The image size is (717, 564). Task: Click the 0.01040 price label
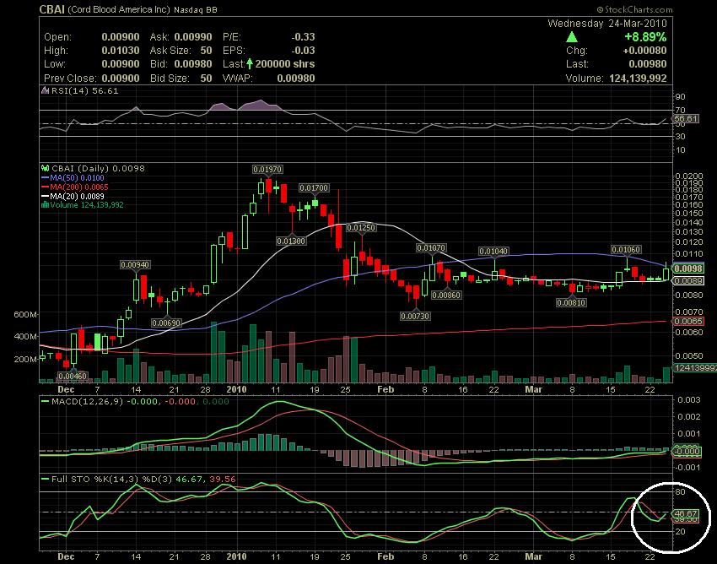click(493, 251)
